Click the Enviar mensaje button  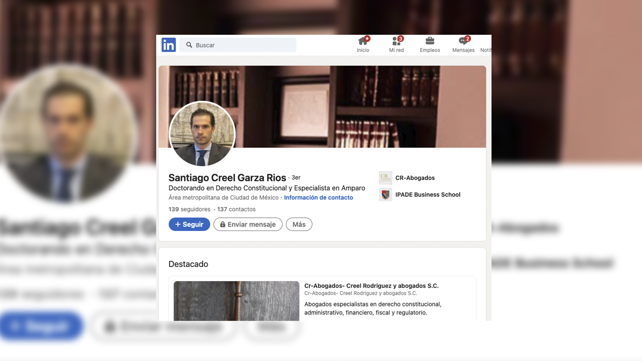point(248,224)
